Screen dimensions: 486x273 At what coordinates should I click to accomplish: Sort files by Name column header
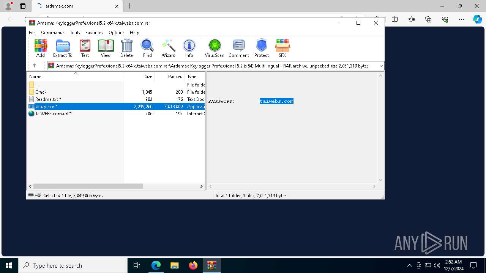[x=76, y=76]
